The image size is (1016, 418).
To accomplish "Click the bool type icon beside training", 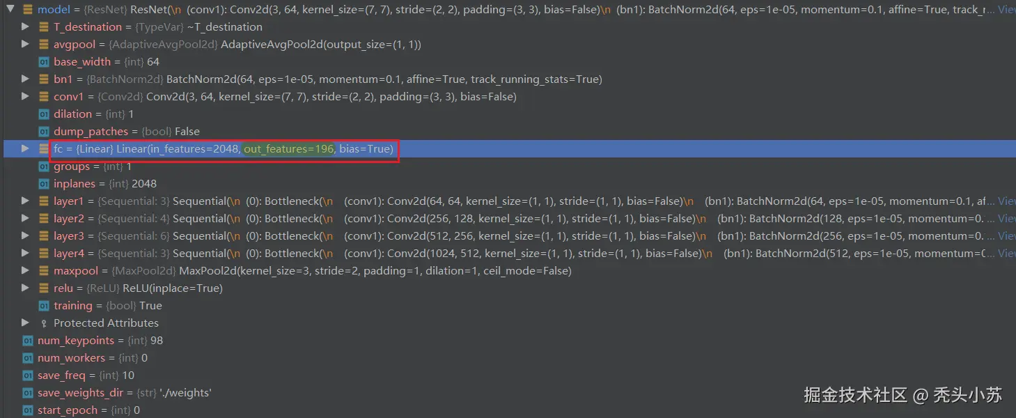I will point(44,306).
